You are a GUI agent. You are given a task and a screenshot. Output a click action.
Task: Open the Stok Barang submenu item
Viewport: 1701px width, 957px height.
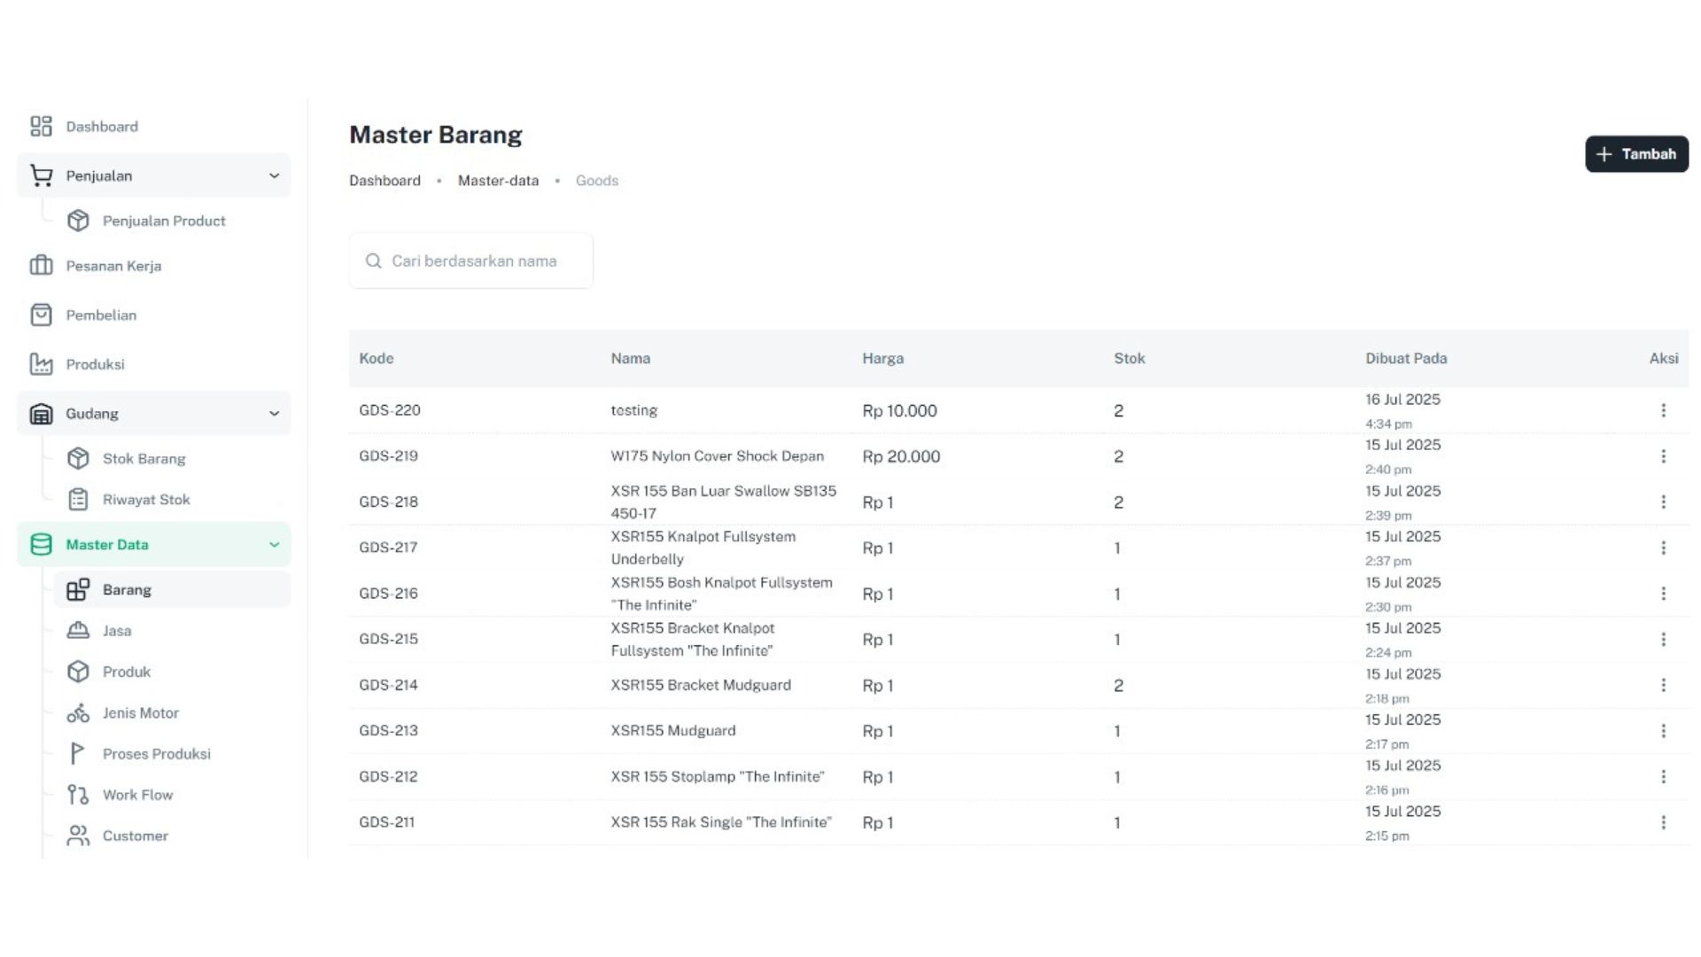144,458
